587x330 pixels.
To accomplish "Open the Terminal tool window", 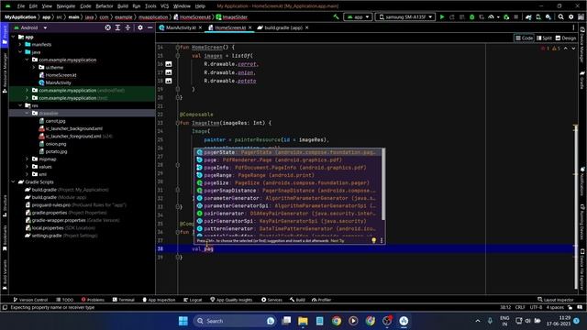I will point(123,300).
